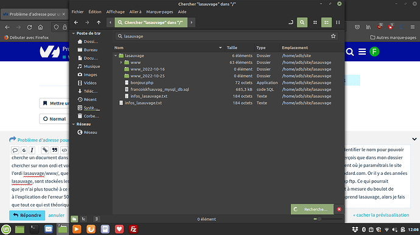Go up to parent folder arrow

point(99,22)
